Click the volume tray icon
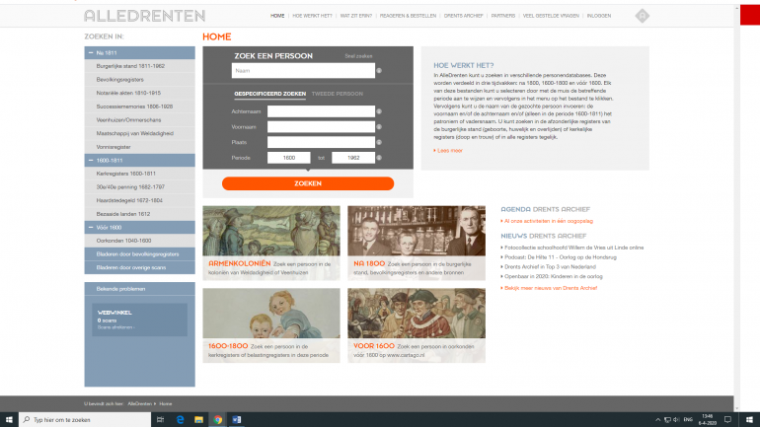The height and width of the screenshot is (427, 760). [676, 420]
